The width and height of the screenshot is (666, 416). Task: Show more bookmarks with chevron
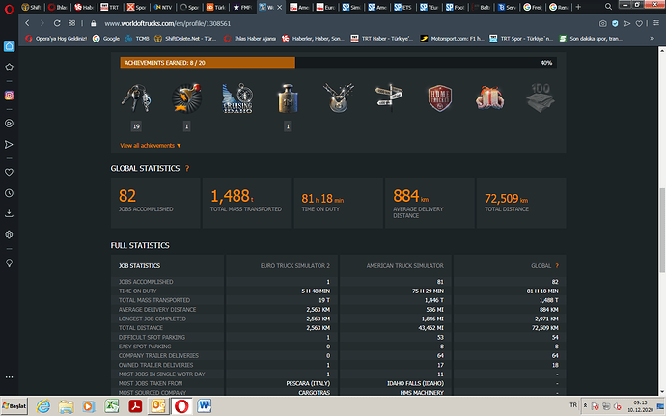coord(652,39)
